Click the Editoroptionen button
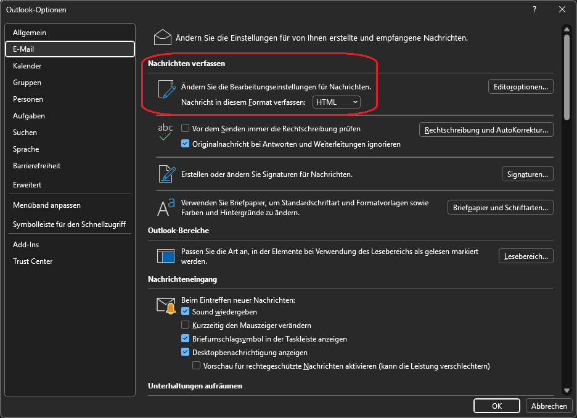This screenshot has width=577, height=418. click(x=520, y=86)
